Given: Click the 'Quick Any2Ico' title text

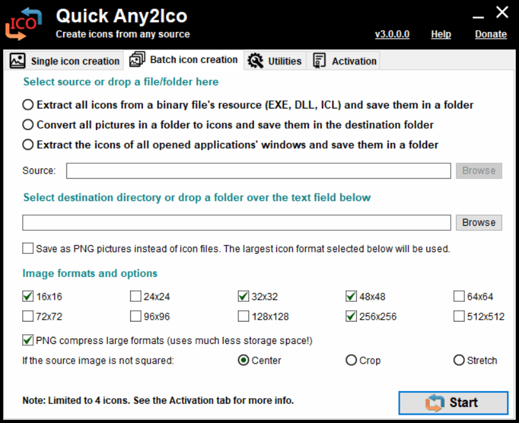Looking at the screenshot, I should 121,15.
